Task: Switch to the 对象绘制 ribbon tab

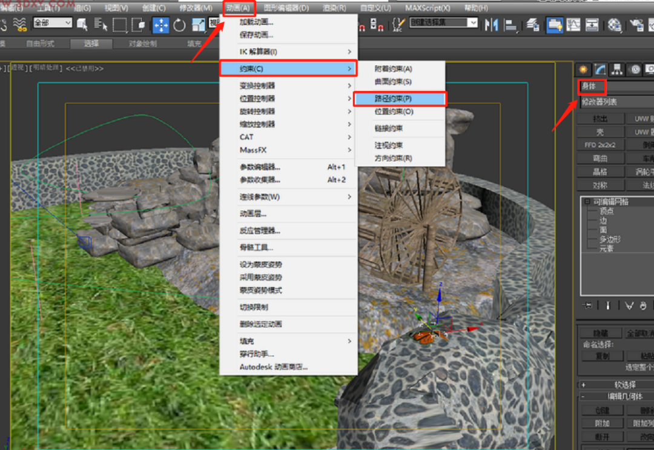Action: click(143, 44)
